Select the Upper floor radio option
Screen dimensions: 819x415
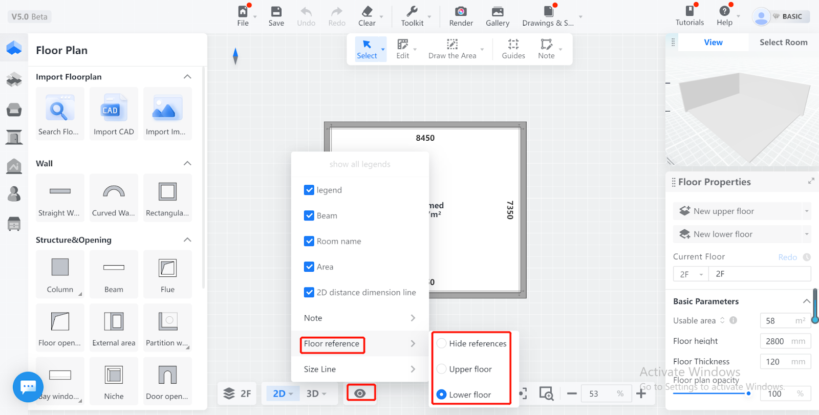point(441,369)
